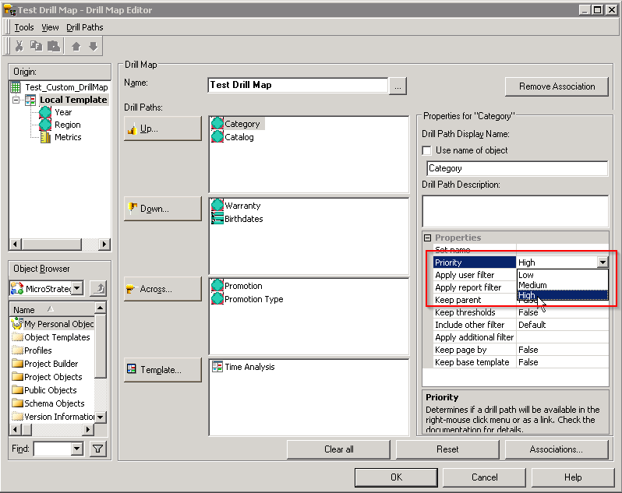The height and width of the screenshot is (493, 622).
Task: Click the filter funnel icon beside Find
Action: (98, 449)
